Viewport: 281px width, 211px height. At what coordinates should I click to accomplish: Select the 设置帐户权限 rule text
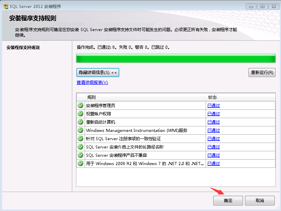(x=99, y=114)
